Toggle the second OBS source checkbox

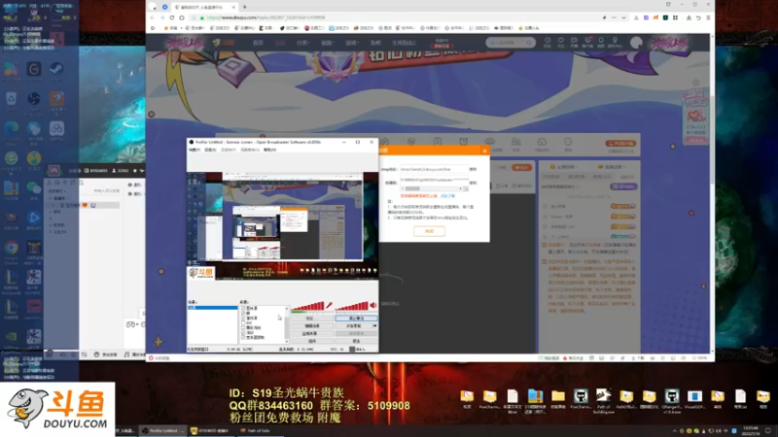coord(243,313)
